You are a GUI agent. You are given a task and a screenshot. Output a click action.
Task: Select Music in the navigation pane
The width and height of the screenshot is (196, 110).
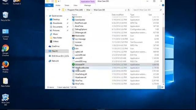tap(55, 34)
